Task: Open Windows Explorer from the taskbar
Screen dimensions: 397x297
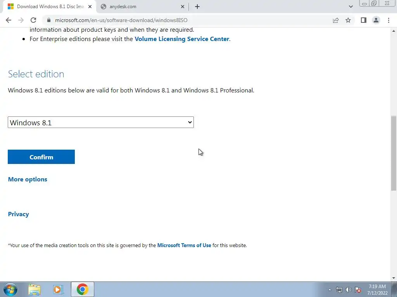Action: coord(35,289)
